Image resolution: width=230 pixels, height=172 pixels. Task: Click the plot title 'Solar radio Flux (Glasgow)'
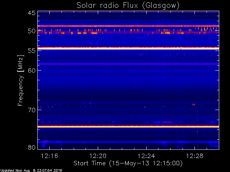(x=128, y=6)
